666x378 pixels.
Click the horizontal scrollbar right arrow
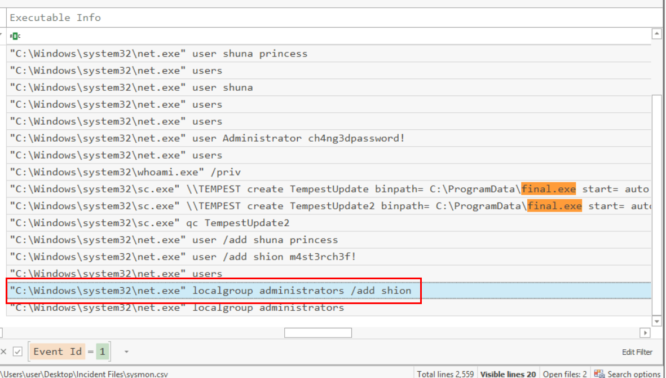645,332
